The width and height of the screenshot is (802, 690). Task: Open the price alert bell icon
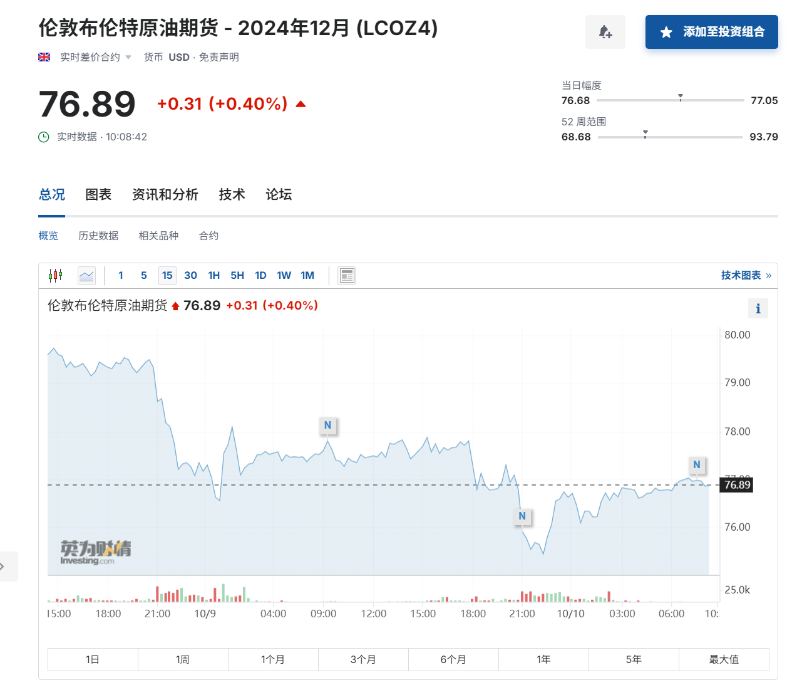coord(605,31)
